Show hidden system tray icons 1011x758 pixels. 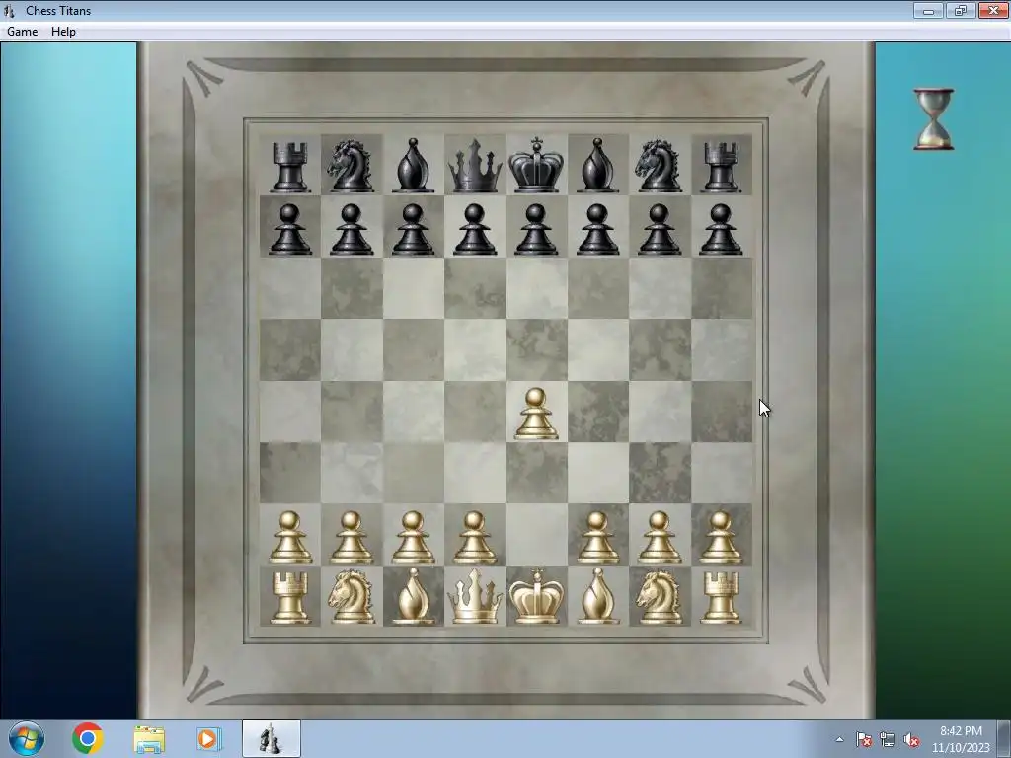tap(839, 740)
